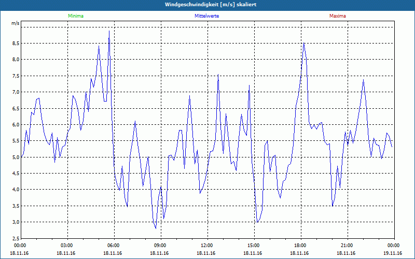Click the wind speed peak near 05:40
The image size is (415, 259).
[109, 31]
